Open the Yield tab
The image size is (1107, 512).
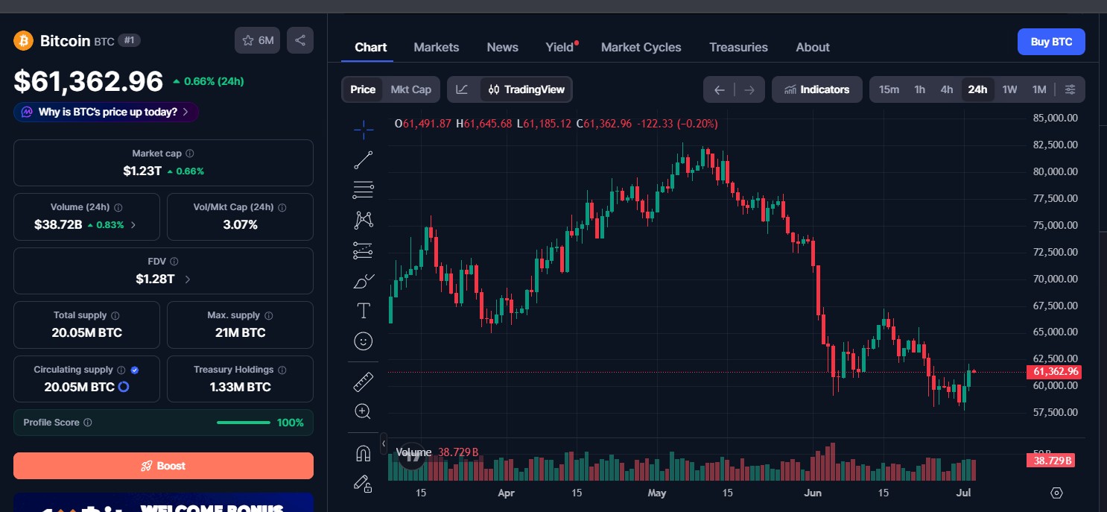(560, 47)
